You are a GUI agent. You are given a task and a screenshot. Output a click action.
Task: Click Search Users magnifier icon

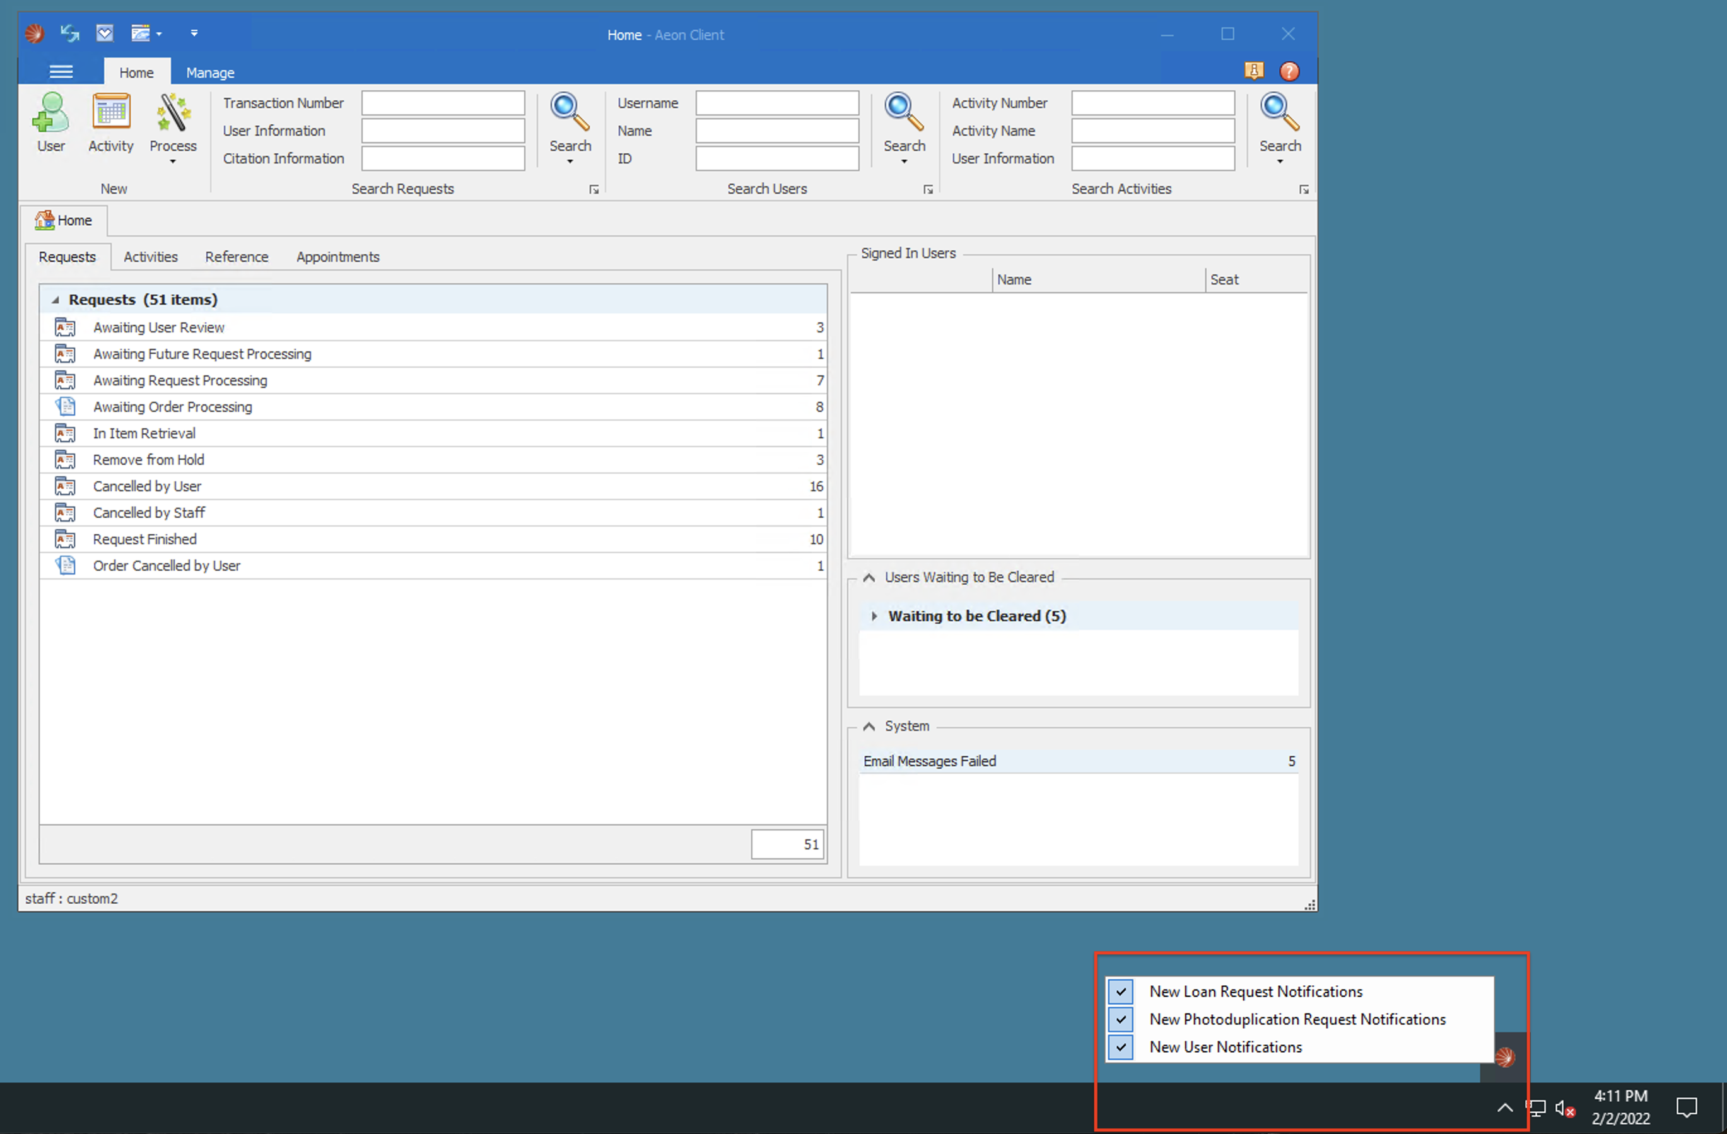coord(903,111)
